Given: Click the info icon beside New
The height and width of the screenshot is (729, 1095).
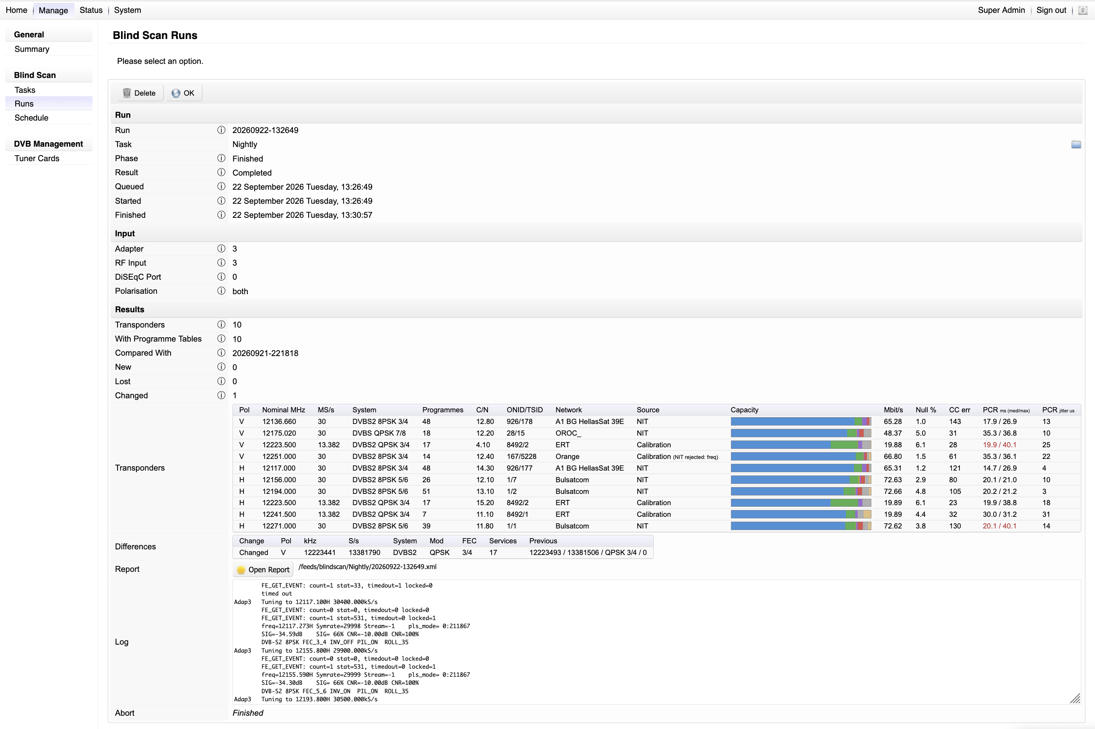Looking at the screenshot, I should click(221, 367).
